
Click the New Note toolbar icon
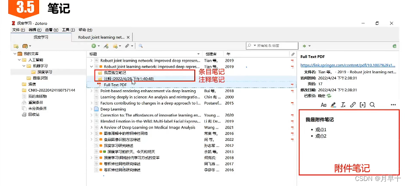115,46
